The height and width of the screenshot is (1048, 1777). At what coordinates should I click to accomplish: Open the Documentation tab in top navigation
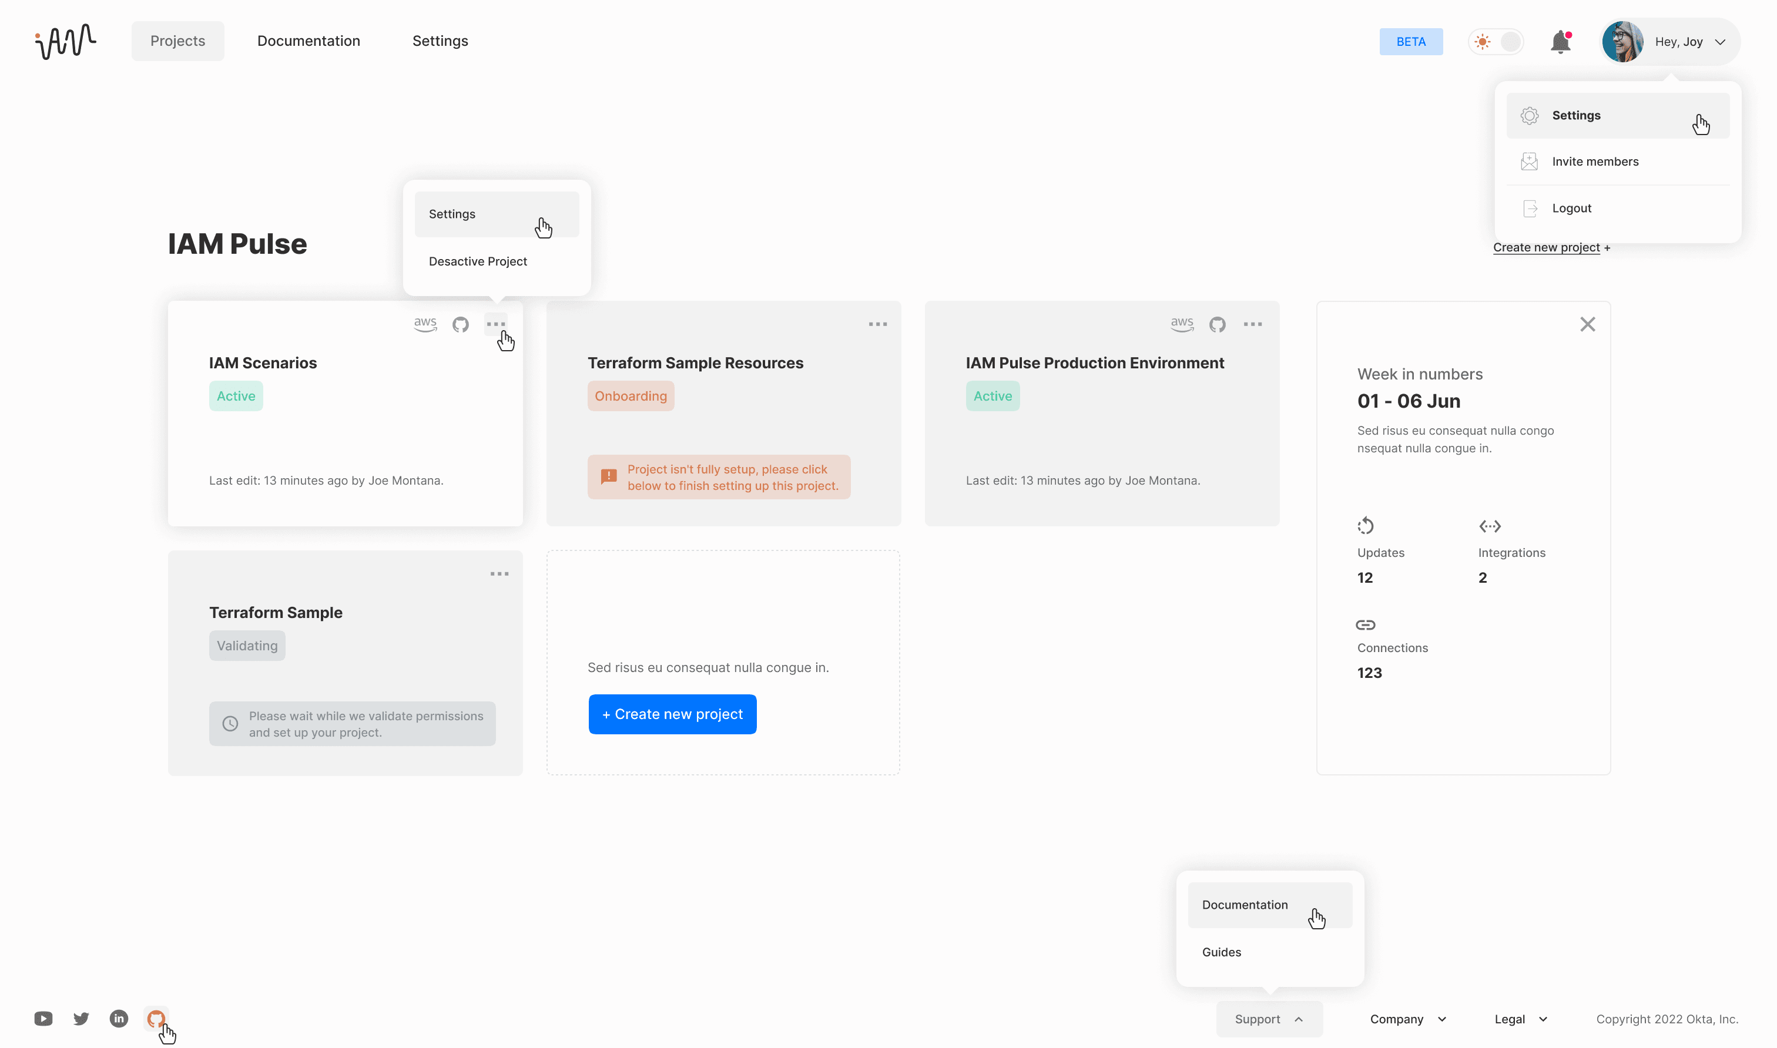[x=309, y=41]
